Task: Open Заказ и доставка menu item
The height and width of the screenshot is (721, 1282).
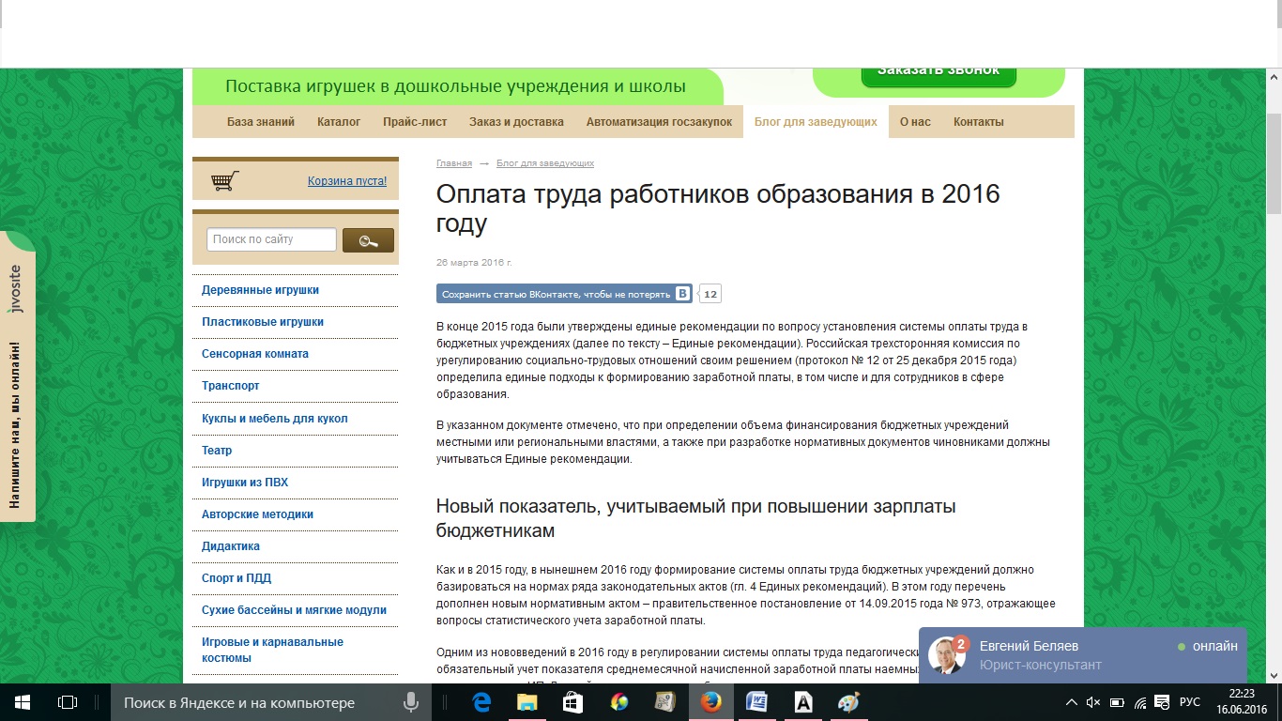Action: point(516,122)
